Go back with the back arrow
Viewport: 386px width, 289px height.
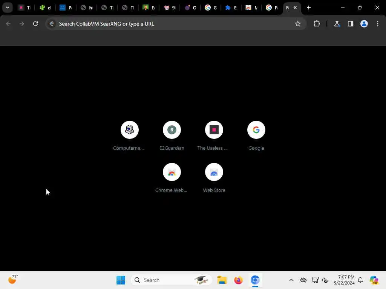[x=8, y=24]
